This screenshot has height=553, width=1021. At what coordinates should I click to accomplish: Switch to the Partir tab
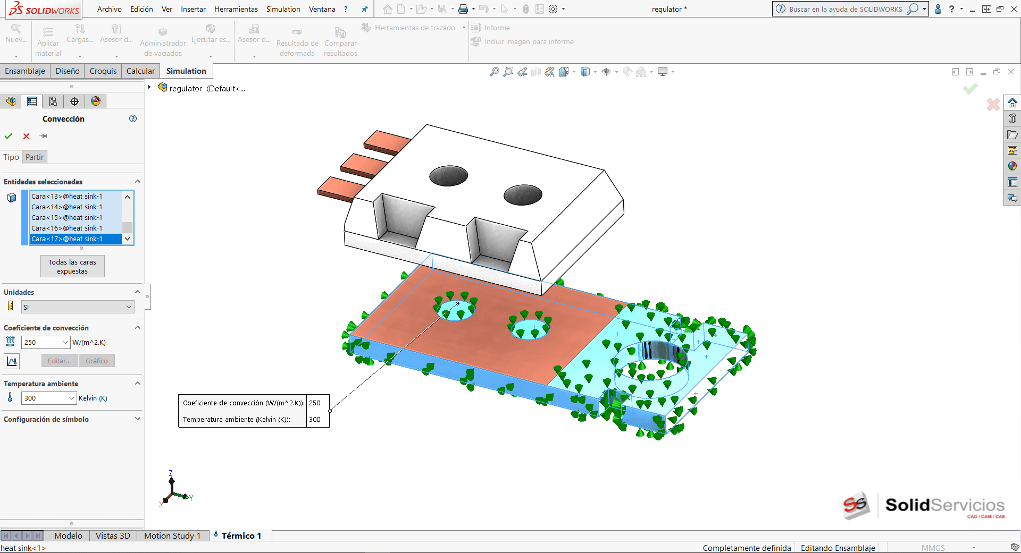pyautogui.click(x=35, y=157)
